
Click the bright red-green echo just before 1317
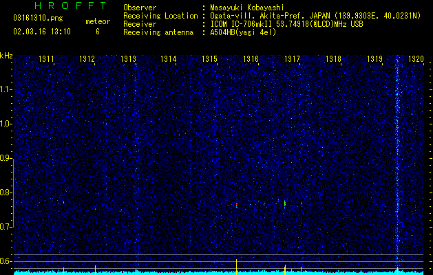(285, 203)
